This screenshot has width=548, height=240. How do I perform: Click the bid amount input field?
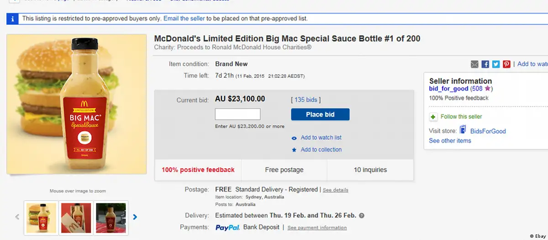[x=237, y=114]
